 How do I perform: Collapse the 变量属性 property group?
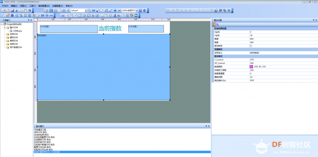coord(213,50)
